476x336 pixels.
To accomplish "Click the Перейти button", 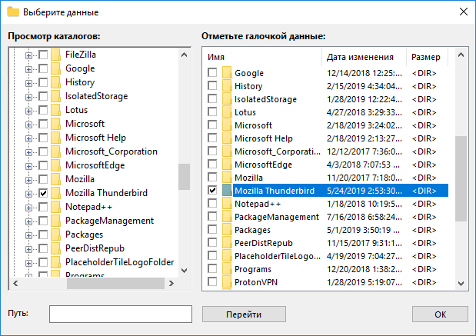I will coord(244,314).
